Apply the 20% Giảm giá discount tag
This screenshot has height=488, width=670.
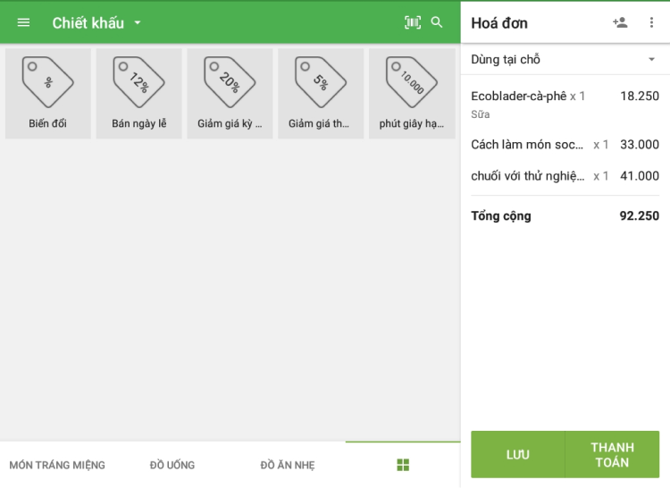pyautogui.click(x=230, y=93)
